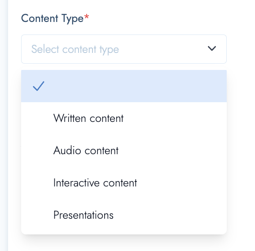255x251 pixels.
Task: Click the Content Type field label
Action: [52, 18]
